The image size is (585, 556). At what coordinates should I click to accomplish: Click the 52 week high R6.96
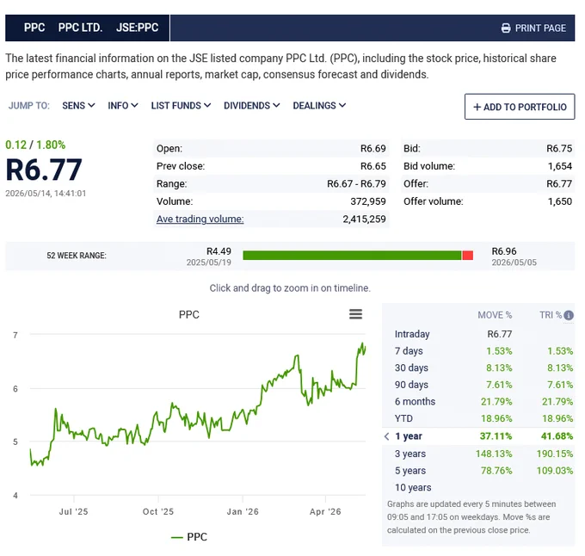(x=504, y=251)
